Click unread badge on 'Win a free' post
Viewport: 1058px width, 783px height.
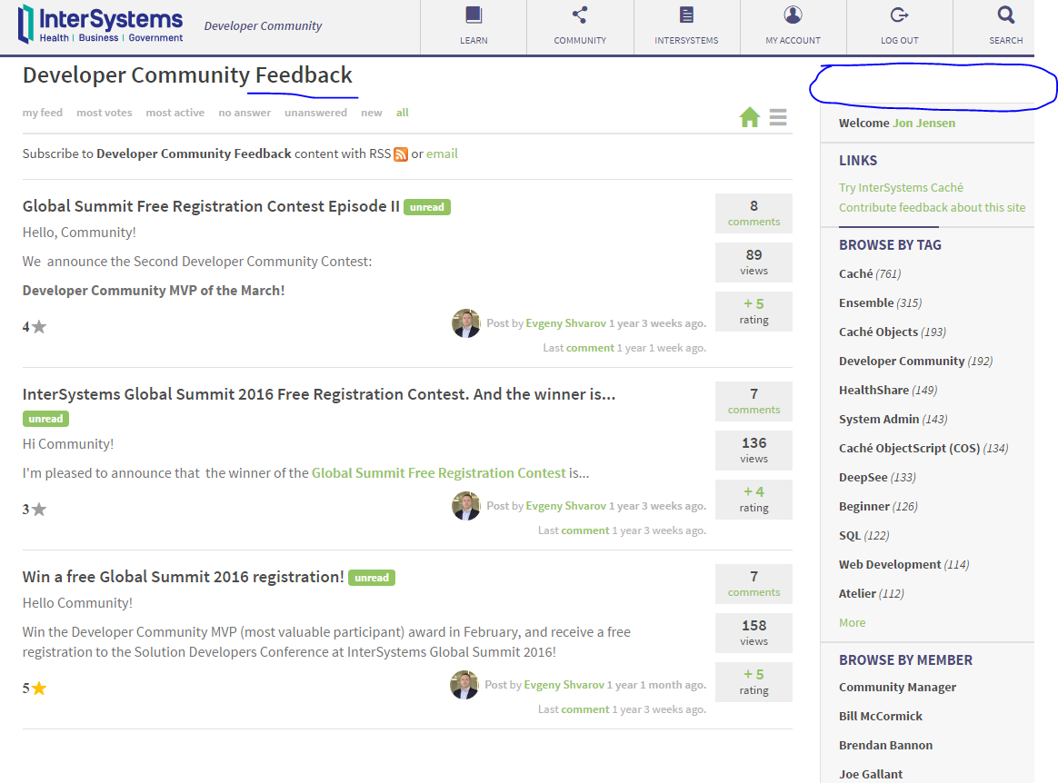tap(372, 578)
